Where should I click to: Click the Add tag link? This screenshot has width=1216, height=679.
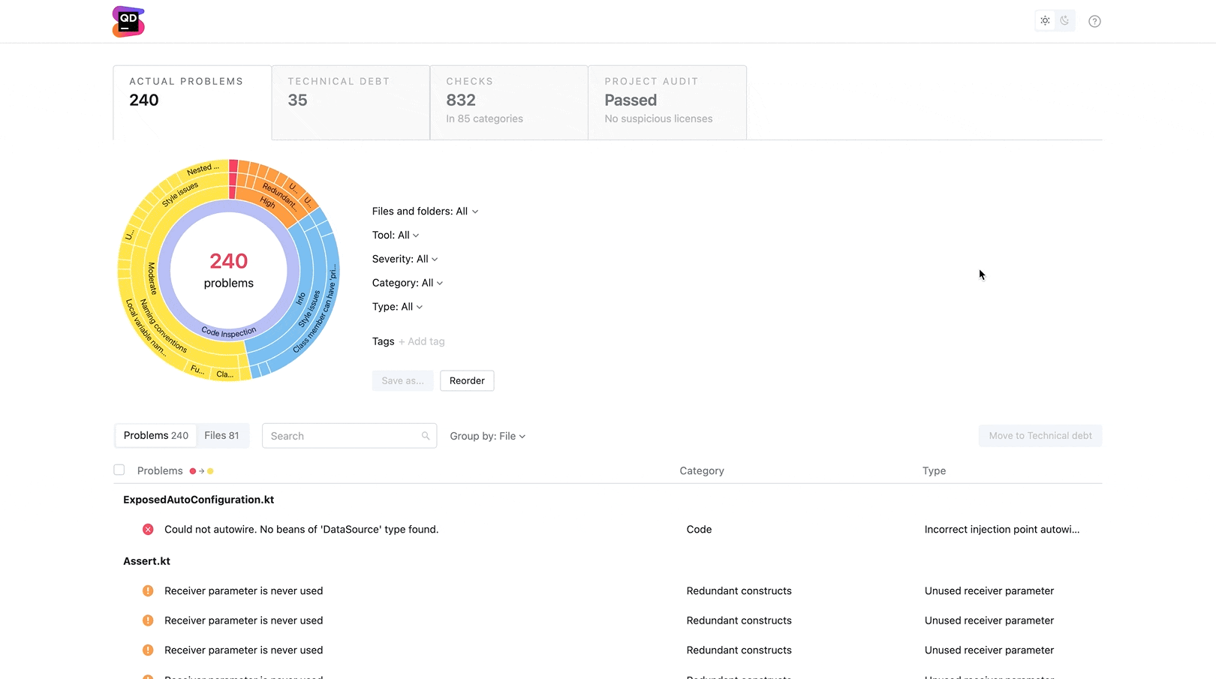(422, 341)
